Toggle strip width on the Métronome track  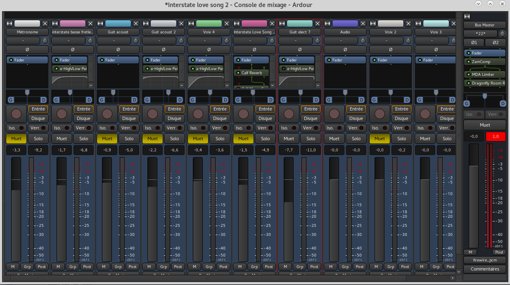pyautogui.click(x=9, y=24)
